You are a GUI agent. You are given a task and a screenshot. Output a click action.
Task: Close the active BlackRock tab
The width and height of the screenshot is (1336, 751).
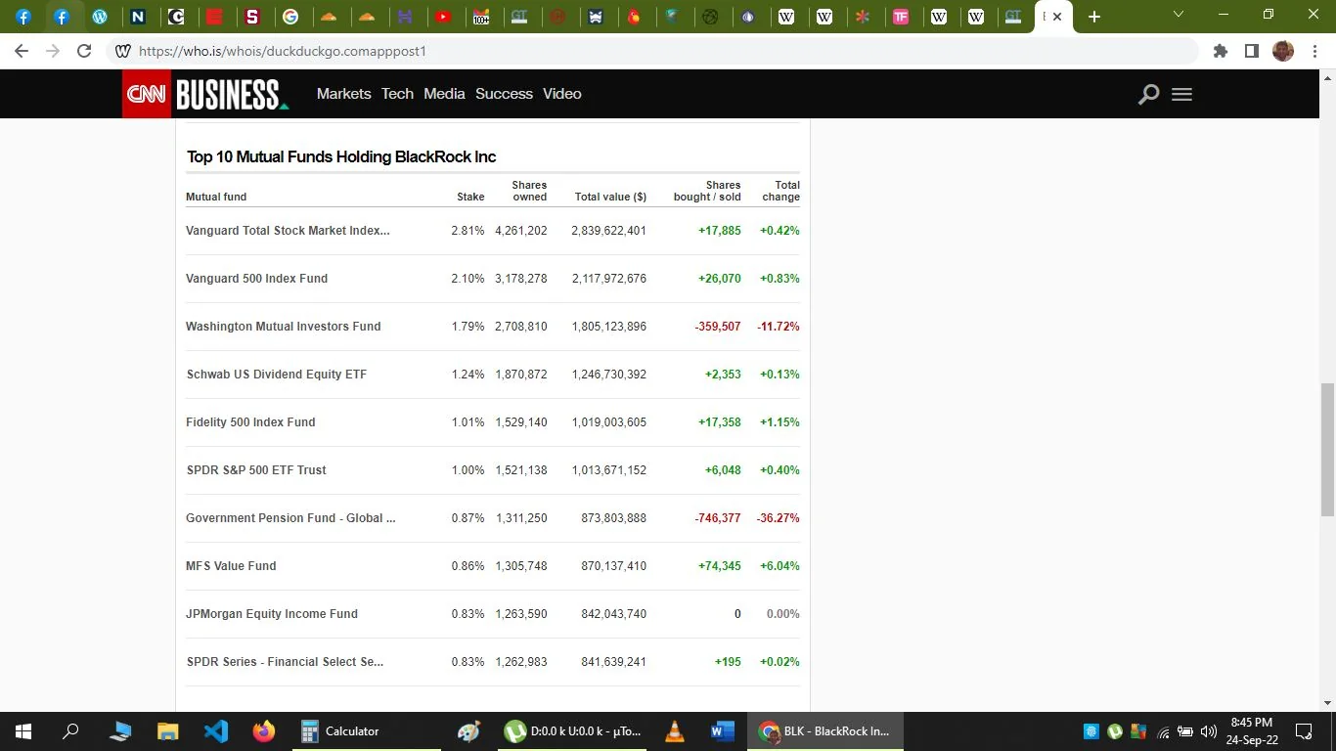click(1057, 17)
